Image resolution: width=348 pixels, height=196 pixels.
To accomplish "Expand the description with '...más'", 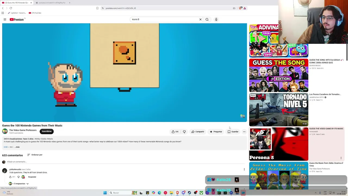I will [x=17, y=147].
